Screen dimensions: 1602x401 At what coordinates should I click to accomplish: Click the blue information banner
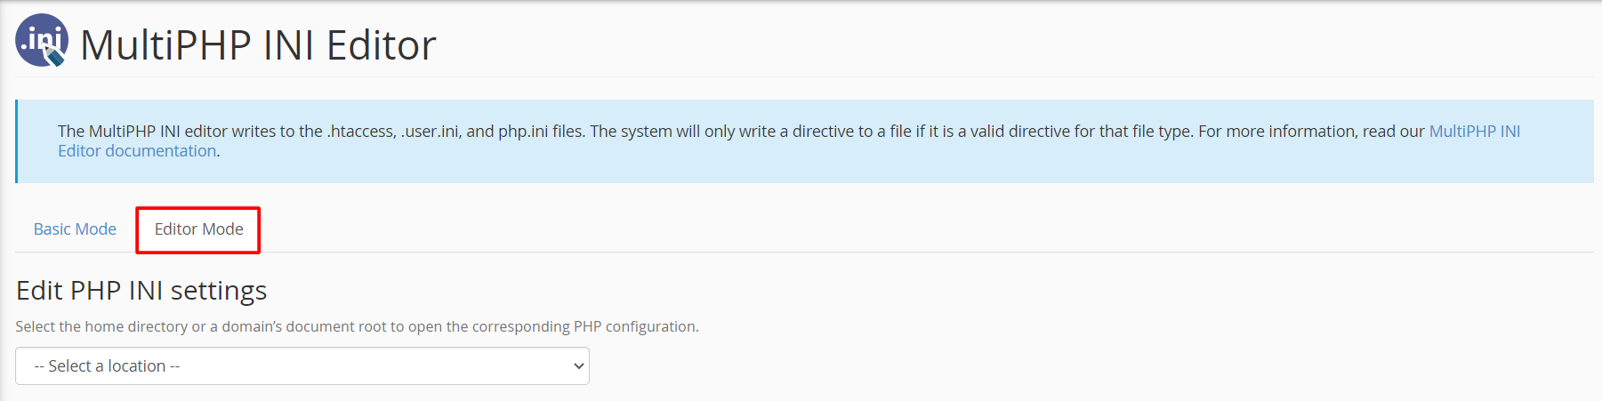pyautogui.click(x=804, y=141)
